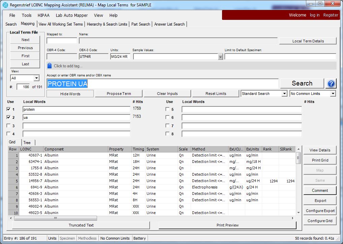Select grid row with LOINC 14956-7
Image resolution: width=343 pixels, height=244 pixels.
point(152,181)
